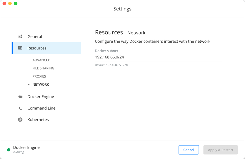Viewport: 245px width, 159px height.
Task: Click the General sliders icon in sidebar
Action: (20, 37)
